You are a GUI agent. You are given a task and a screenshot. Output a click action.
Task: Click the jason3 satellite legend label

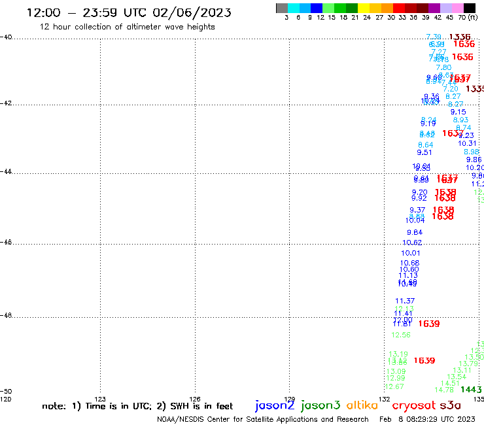pos(320,405)
